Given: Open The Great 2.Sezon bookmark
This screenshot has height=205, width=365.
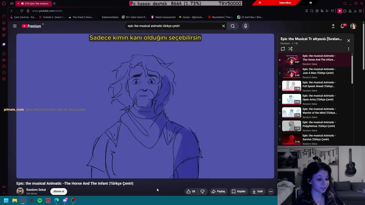Looking at the screenshot, I should tap(81, 17).
